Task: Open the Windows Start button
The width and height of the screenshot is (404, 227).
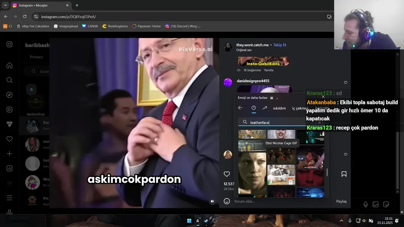Action: pos(189,221)
